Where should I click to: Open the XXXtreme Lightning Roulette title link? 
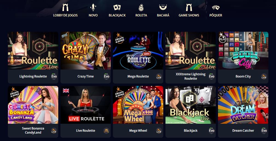pos(191,76)
